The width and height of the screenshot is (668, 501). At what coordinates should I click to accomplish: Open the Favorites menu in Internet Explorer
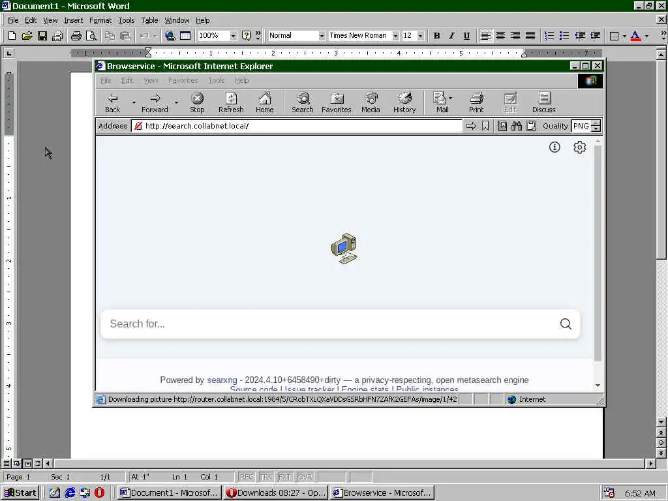tap(183, 80)
